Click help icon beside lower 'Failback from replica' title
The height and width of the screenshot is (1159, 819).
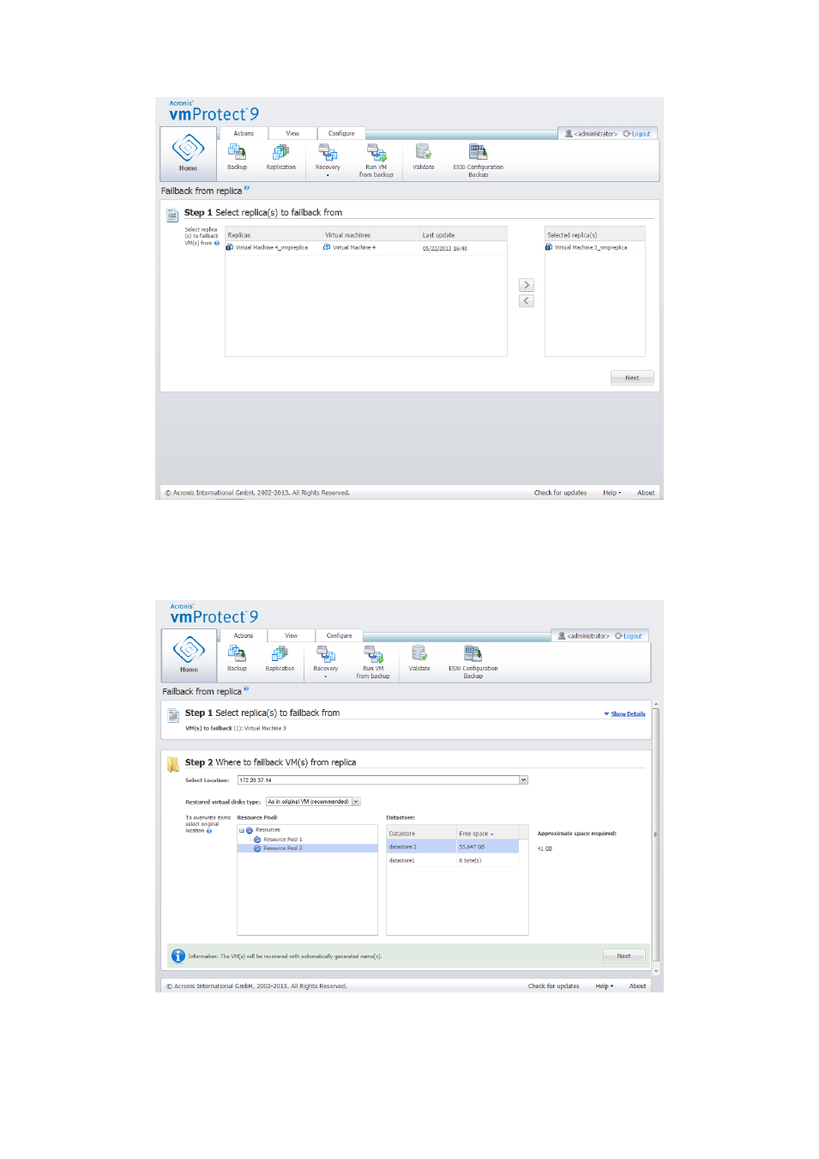coord(246,688)
